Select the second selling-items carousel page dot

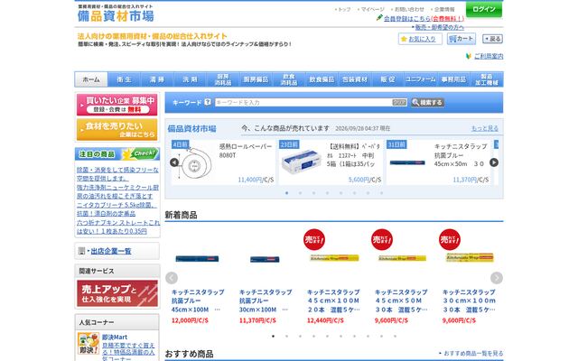(x=301, y=193)
